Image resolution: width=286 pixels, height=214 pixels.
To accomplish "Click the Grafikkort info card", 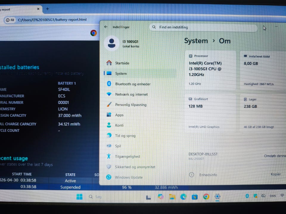I will point(211,113).
